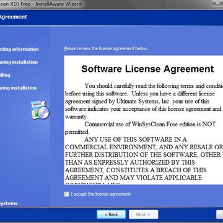Click the installer box and disc icon

tap(40, 110)
